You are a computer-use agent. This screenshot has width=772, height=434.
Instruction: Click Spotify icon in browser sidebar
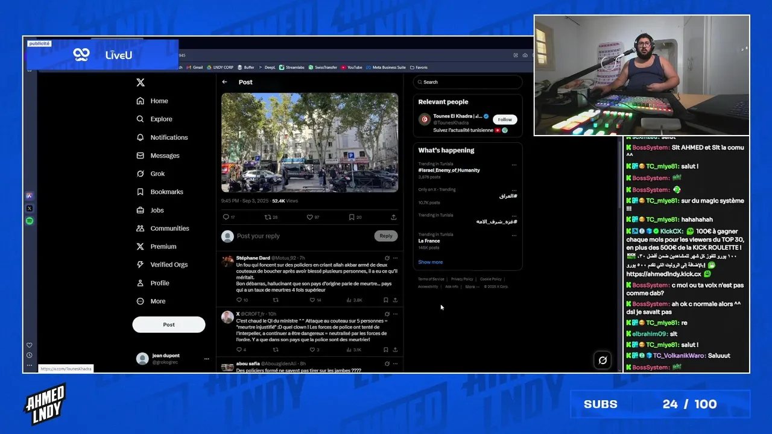click(30, 221)
